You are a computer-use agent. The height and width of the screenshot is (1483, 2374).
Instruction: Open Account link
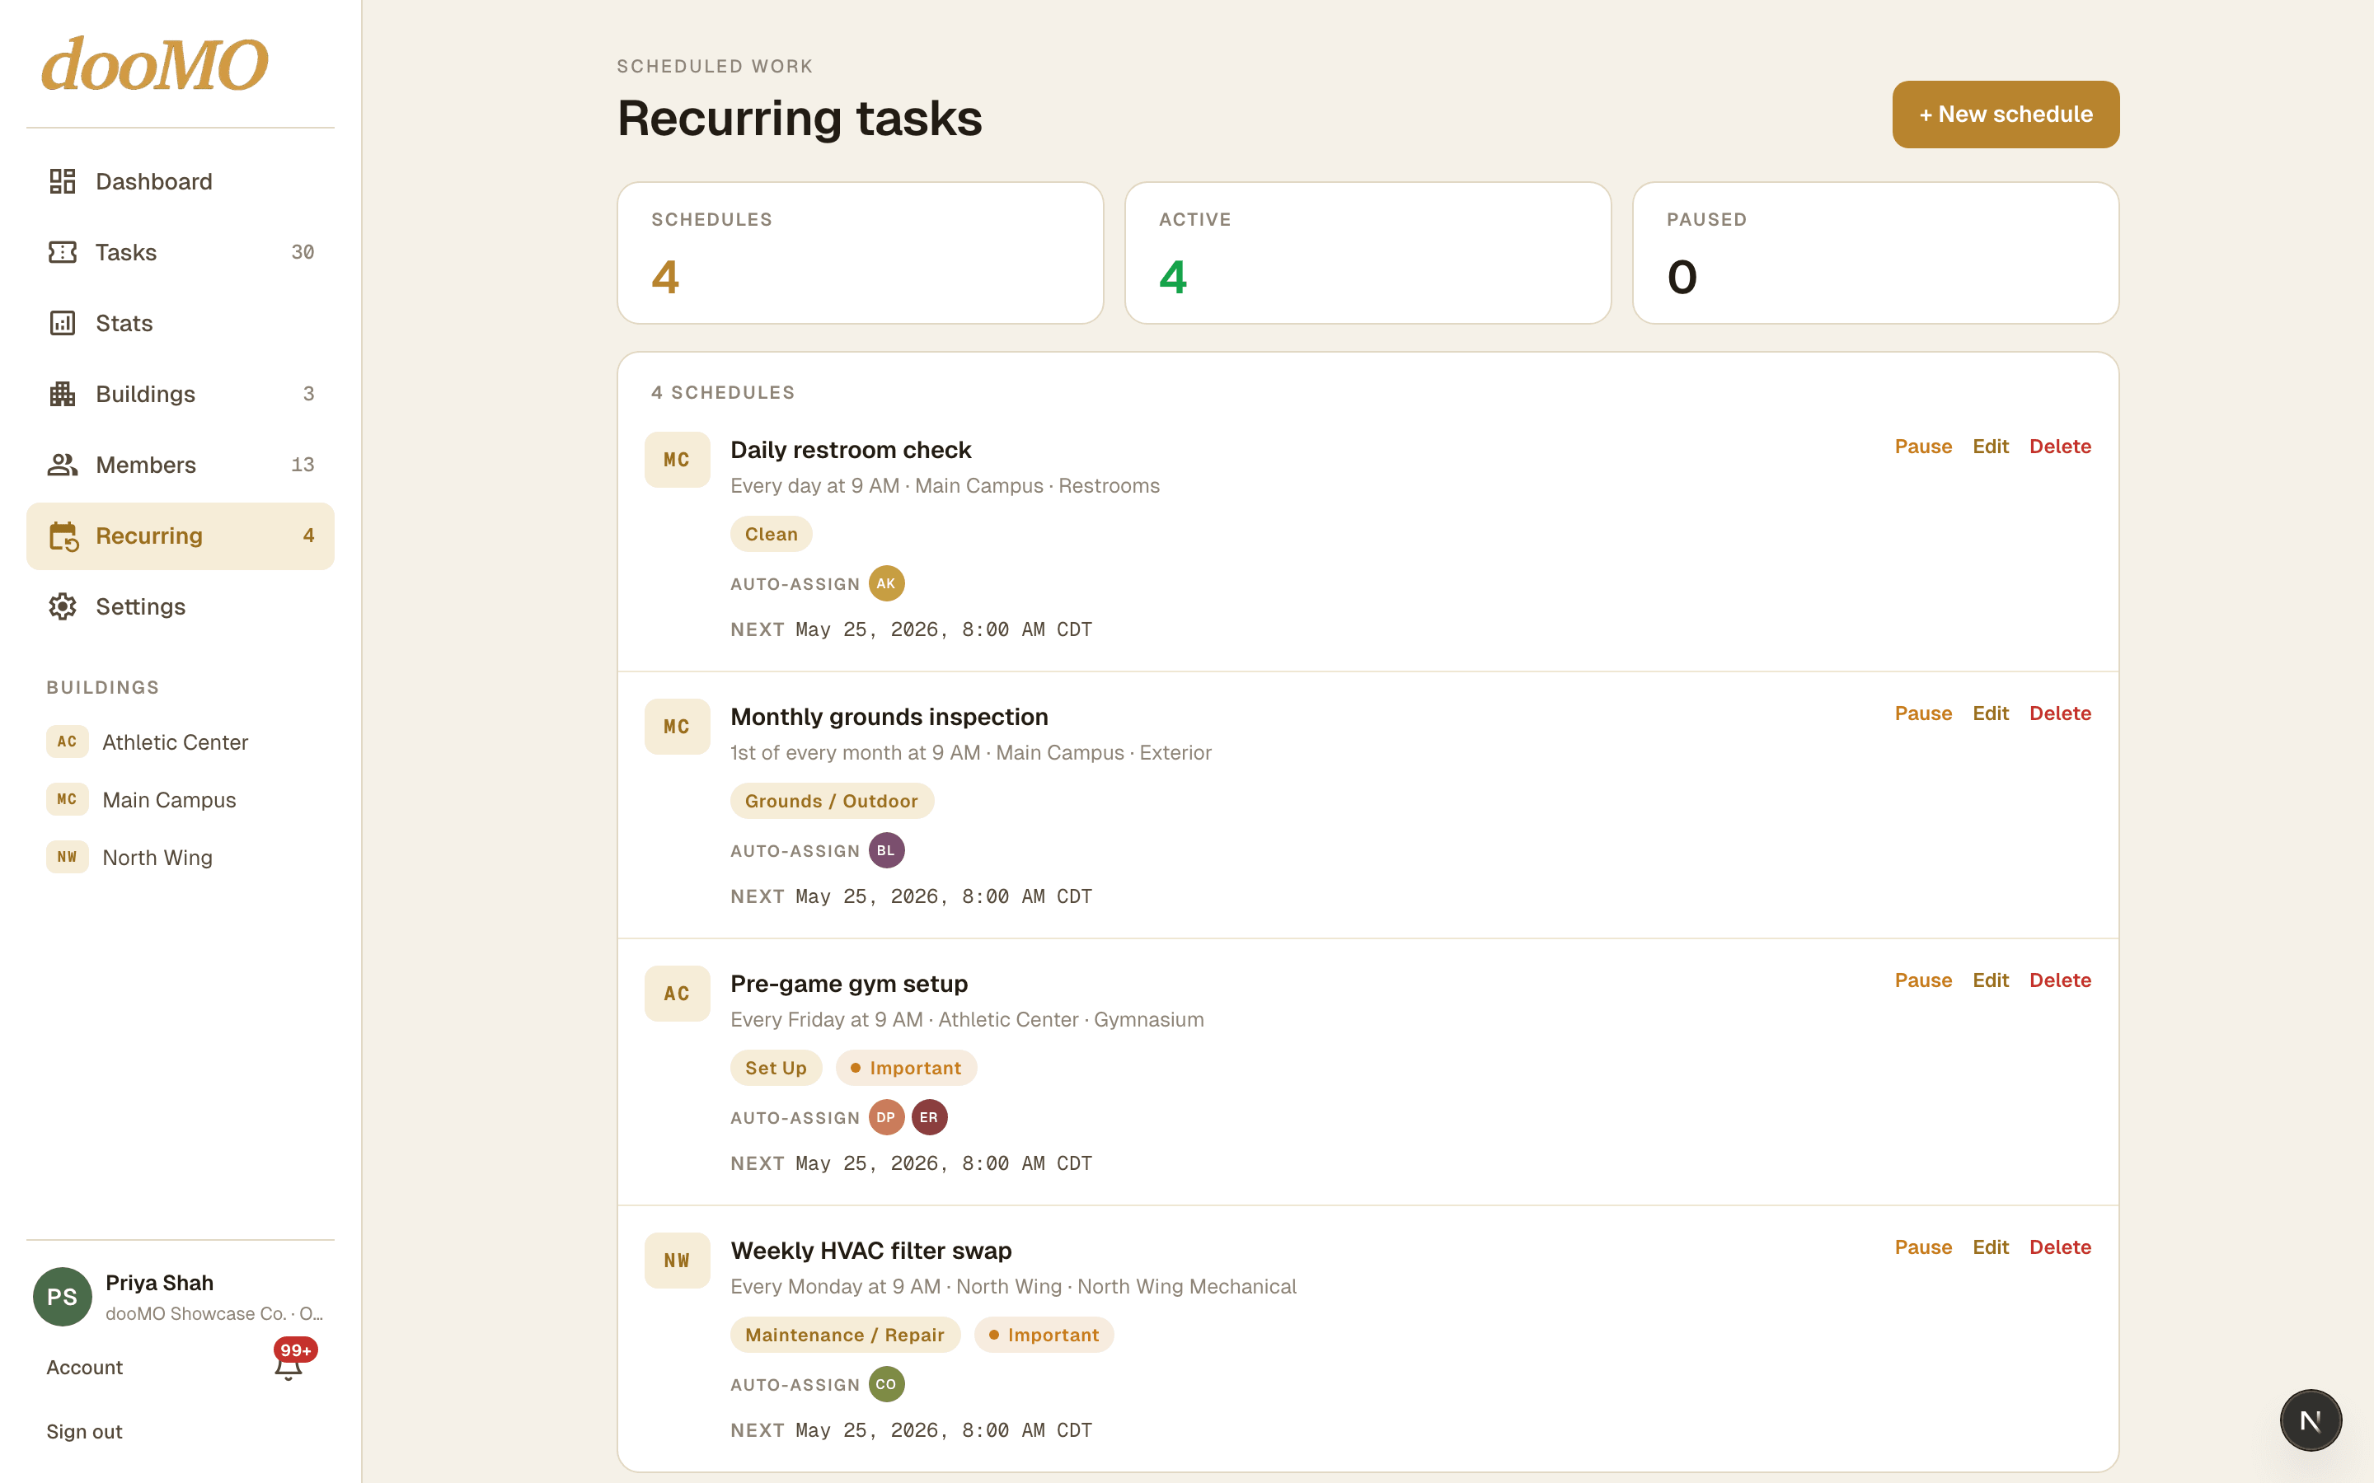pos(84,1368)
